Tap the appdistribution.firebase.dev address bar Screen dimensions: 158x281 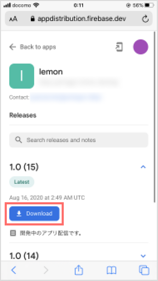(x=79, y=19)
